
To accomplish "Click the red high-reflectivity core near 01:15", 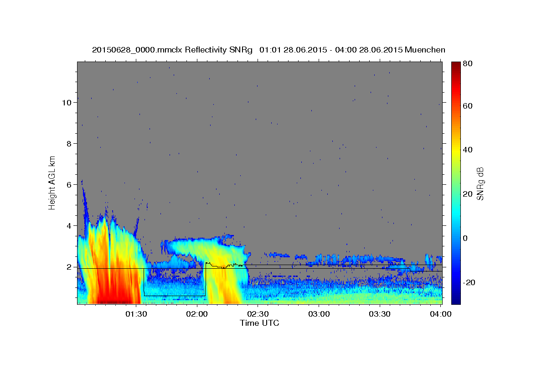I will click(115, 287).
